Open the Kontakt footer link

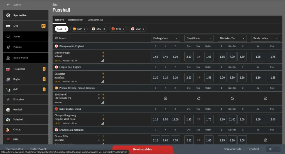tap(254, 149)
